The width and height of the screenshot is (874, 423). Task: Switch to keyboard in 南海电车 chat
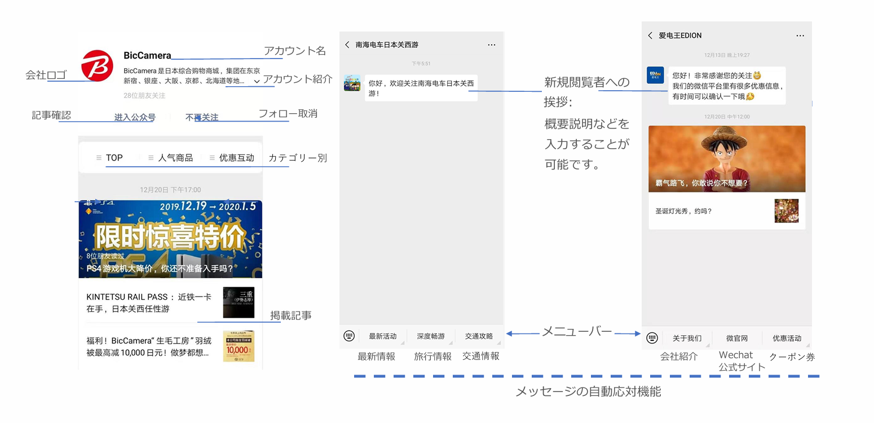pyautogui.click(x=348, y=336)
